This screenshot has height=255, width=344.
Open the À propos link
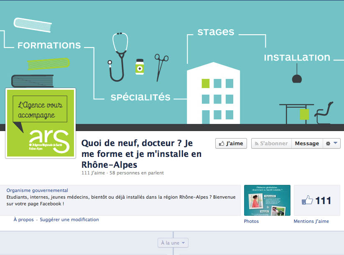click(x=23, y=220)
